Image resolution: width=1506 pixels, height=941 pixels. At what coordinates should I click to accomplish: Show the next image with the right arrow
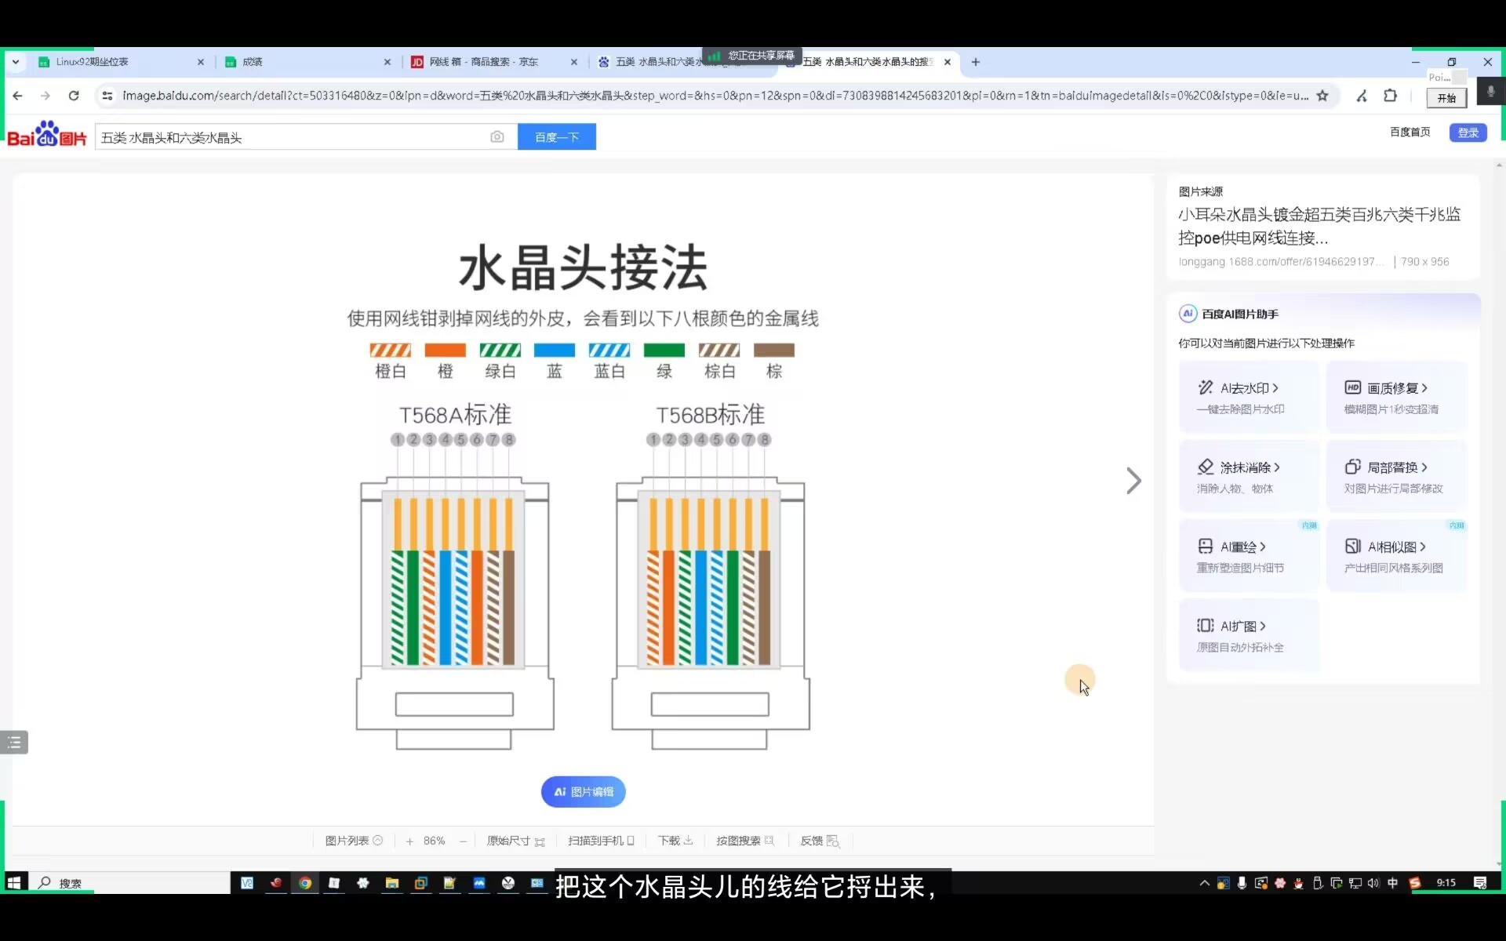point(1133,481)
